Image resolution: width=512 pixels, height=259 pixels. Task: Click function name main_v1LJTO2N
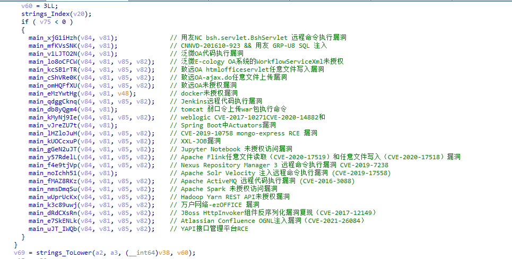[53, 54]
